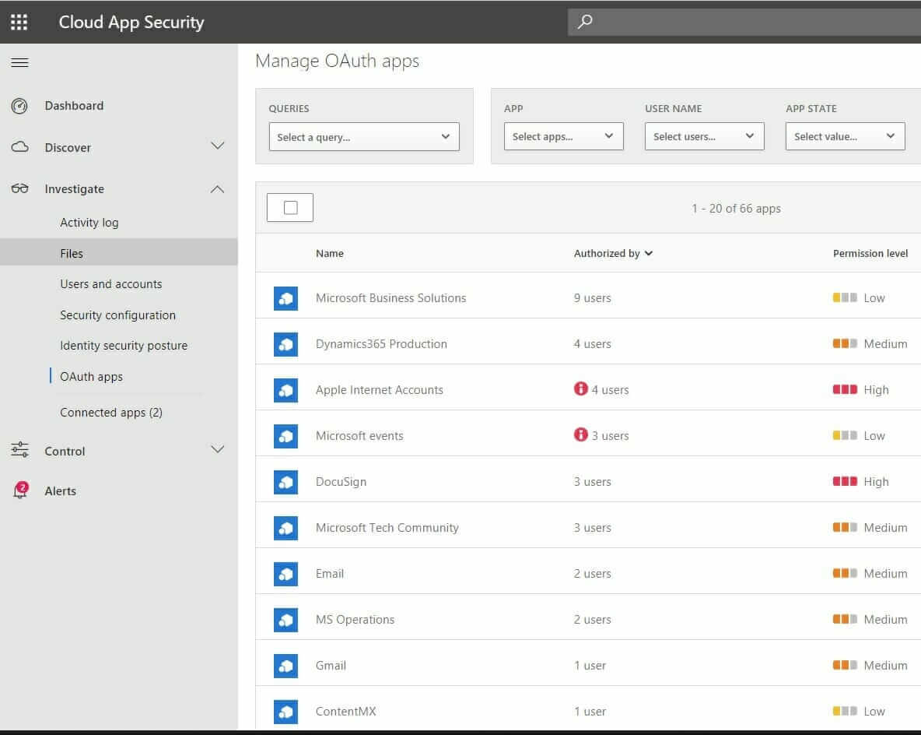Open Microsoft Business Solutions app details
Screen dimensions: 921x735
coord(390,298)
